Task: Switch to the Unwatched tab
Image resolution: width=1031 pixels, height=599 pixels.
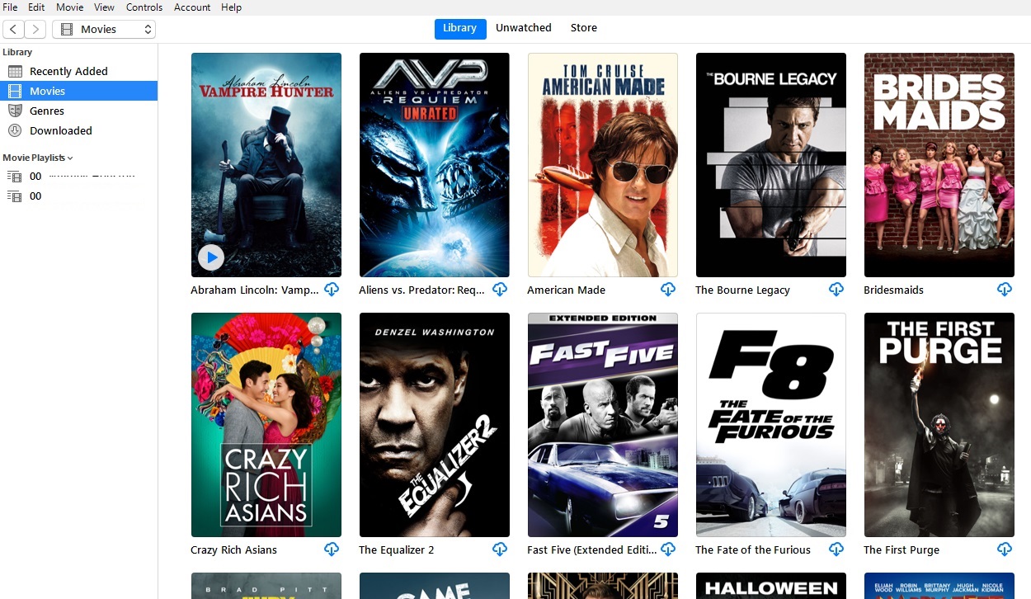Action: coord(524,28)
